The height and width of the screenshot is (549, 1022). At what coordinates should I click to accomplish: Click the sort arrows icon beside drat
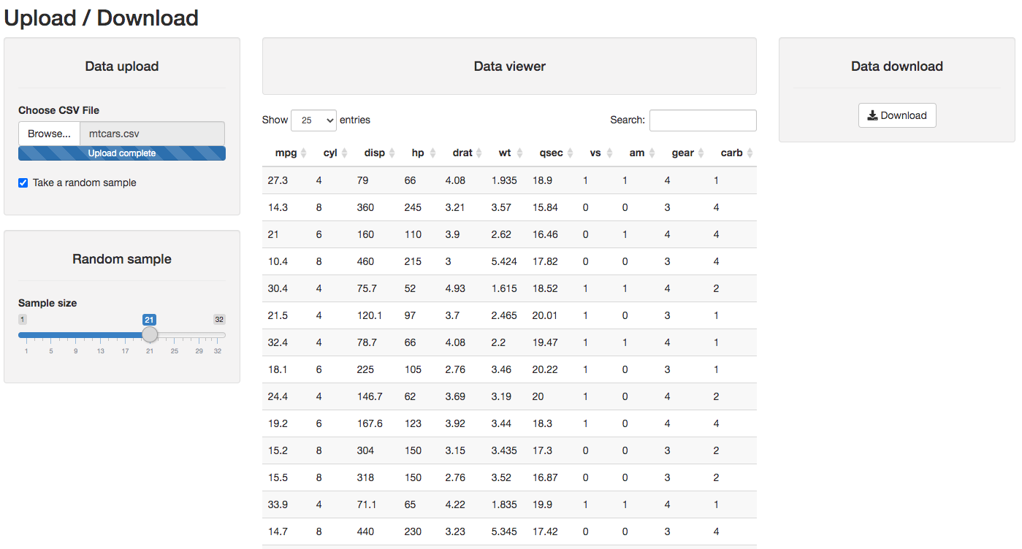479,153
